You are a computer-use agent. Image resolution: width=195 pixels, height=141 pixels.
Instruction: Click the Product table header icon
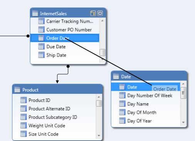click(17, 90)
